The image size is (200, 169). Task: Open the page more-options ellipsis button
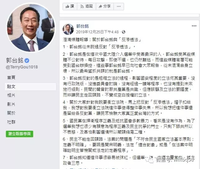tap(119, 7)
